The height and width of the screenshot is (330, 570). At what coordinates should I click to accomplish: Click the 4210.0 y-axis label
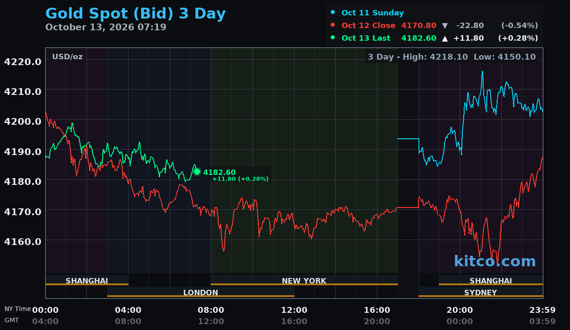[x=23, y=91]
